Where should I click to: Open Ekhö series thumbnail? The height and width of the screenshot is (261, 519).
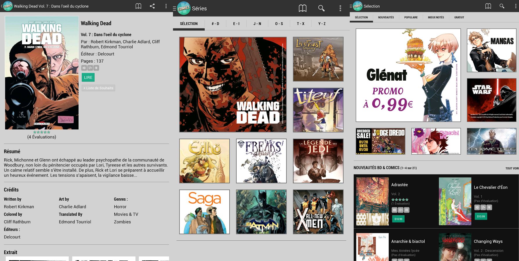[x=204, y=161]
